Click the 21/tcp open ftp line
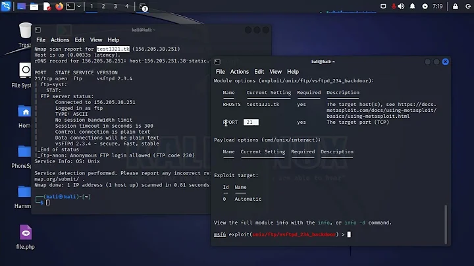This screenshot has width=474, height=266. [83, 78]
